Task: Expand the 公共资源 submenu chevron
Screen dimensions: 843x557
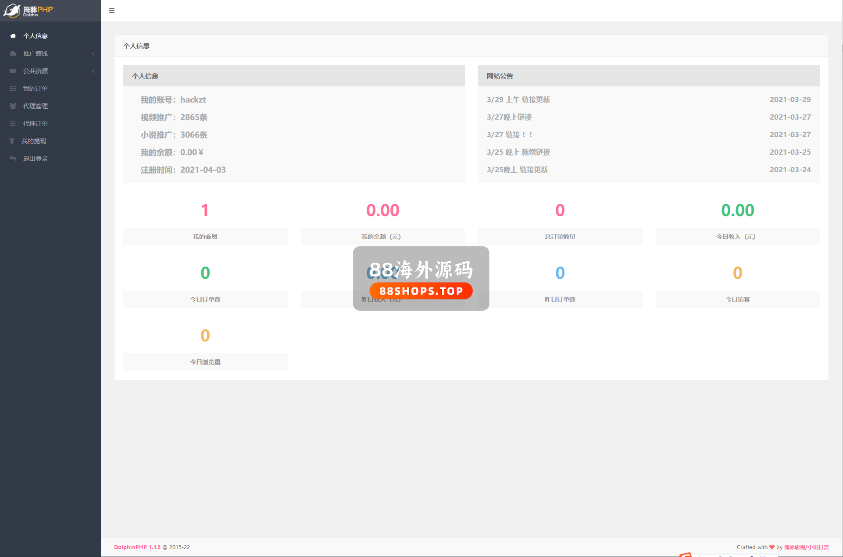Action: pyautogui.click(x=93, y=71)
